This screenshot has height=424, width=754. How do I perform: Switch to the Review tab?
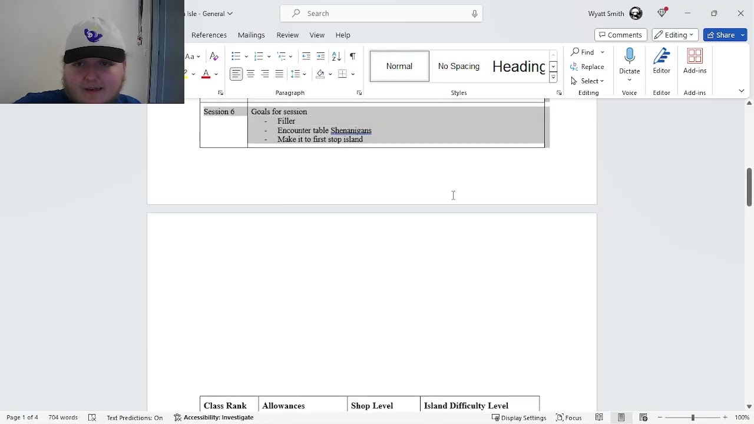point(287,35)
